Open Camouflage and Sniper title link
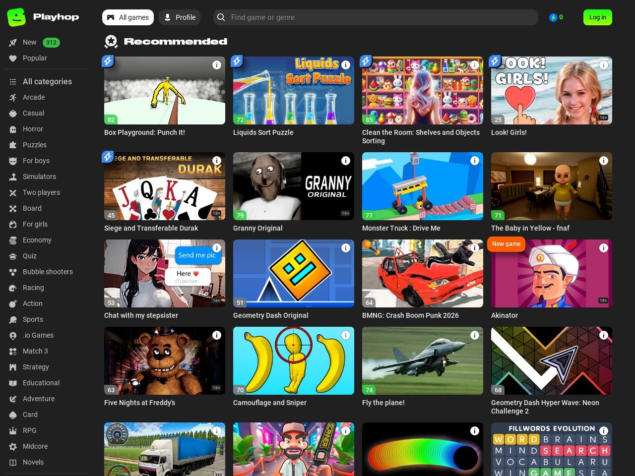635x476 pixels. (270, 403)
